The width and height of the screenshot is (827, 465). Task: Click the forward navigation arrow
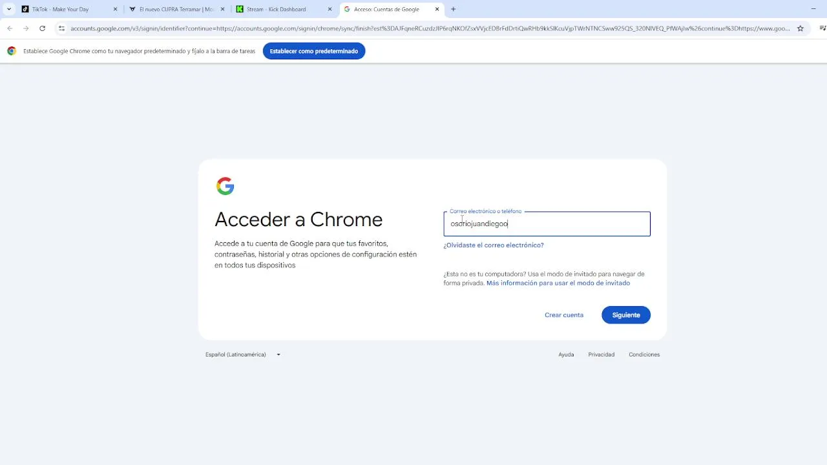coord(26,28)
